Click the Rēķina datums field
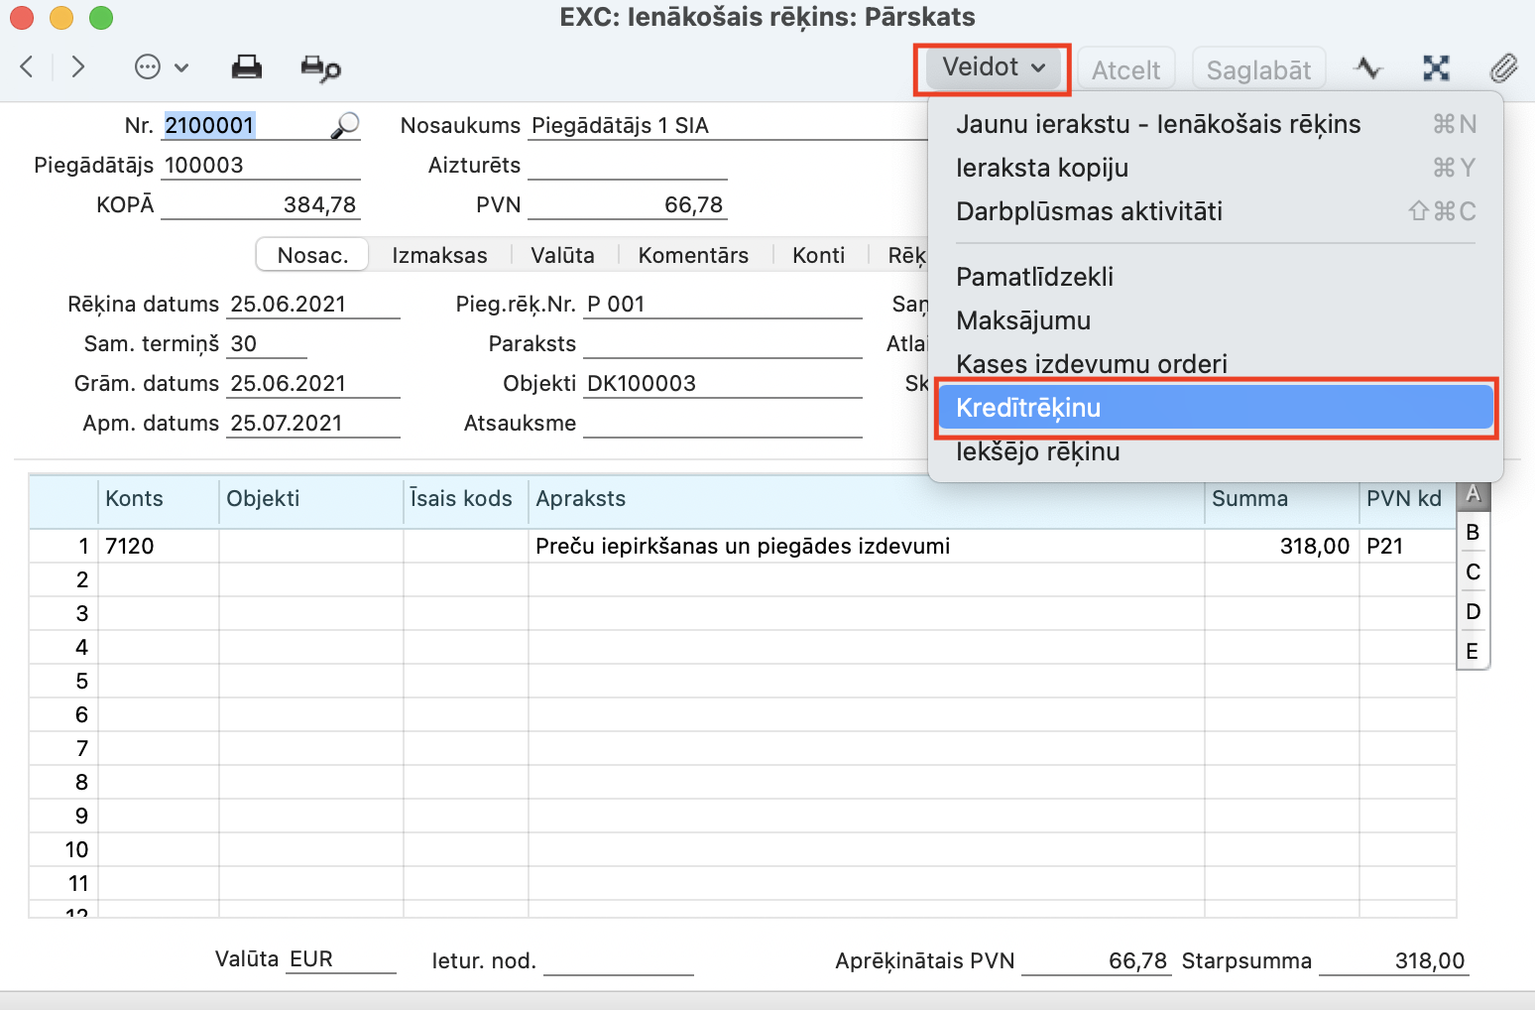The image size is (1535, 1010). coord(312,305)
